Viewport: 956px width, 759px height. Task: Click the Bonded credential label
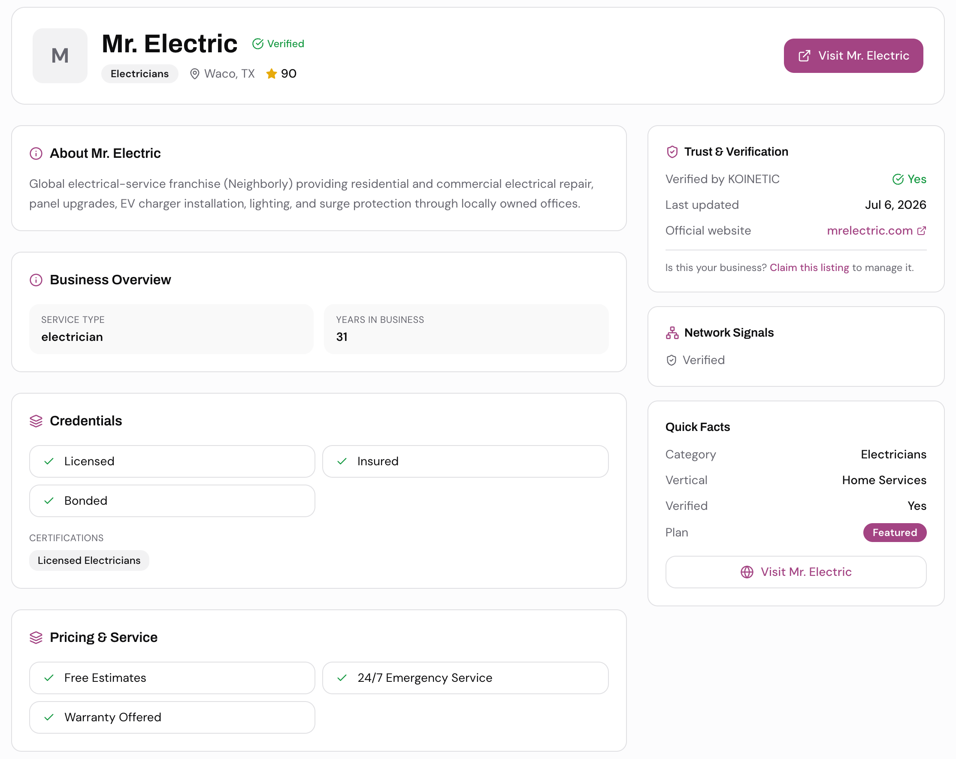tap(85, 501)
